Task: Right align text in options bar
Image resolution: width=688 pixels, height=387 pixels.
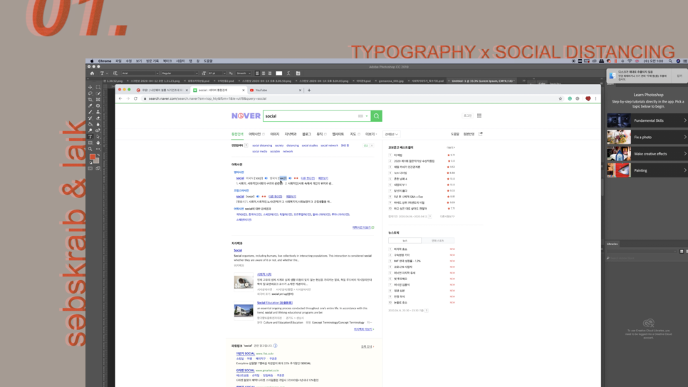Action: (x=269, y=73)
